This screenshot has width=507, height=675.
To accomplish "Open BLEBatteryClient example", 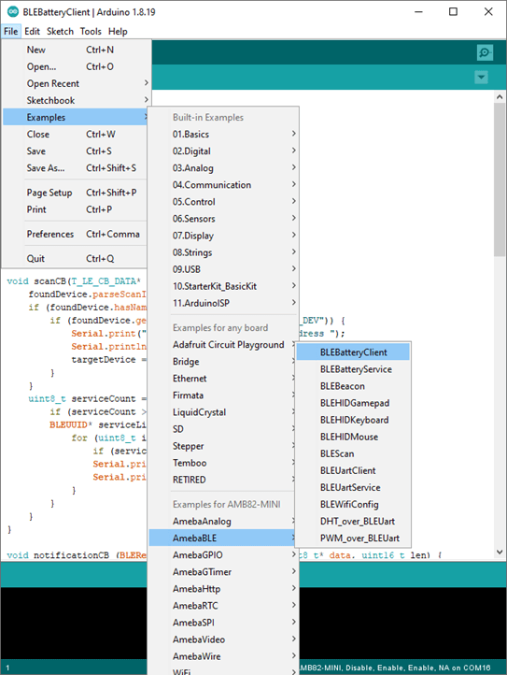I will coord(353,352).
